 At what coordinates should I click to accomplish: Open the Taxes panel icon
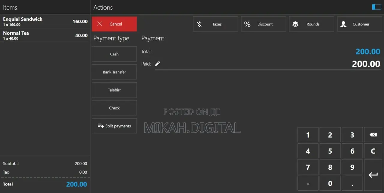click(199, 24)
